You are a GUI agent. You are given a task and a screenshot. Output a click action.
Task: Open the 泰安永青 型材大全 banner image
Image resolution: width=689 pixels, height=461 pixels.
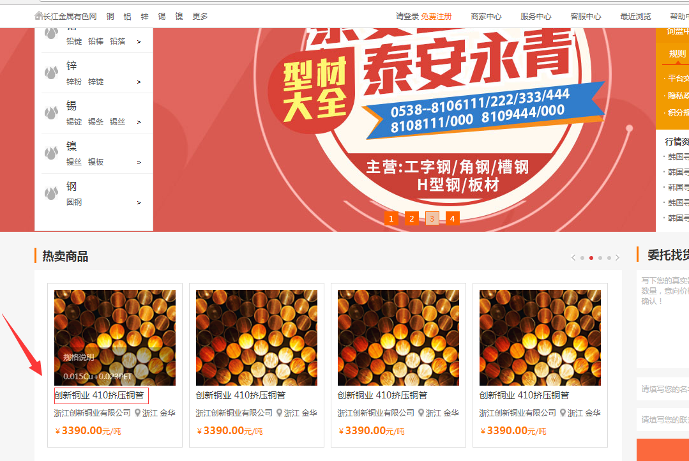tap(404, 130)
